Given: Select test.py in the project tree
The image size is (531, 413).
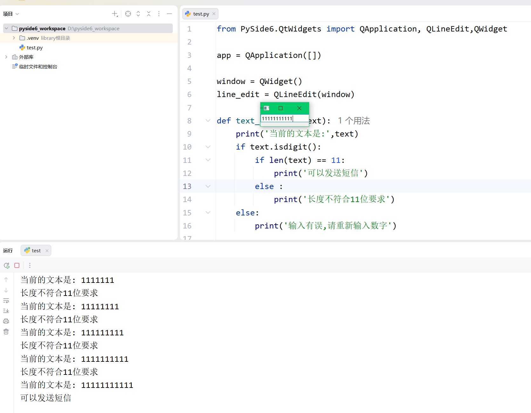Looking at the screenshot, I should pos(35,47).
